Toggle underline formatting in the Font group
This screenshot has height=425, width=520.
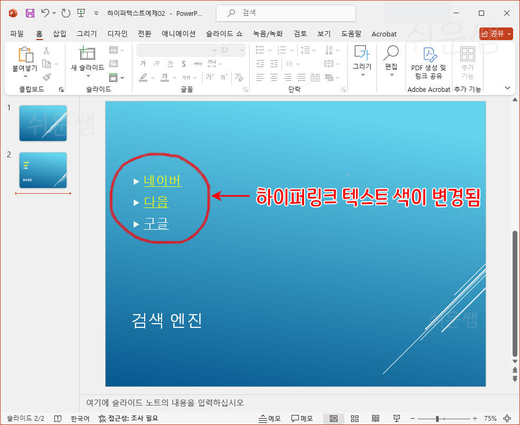[x=169, y=64]
